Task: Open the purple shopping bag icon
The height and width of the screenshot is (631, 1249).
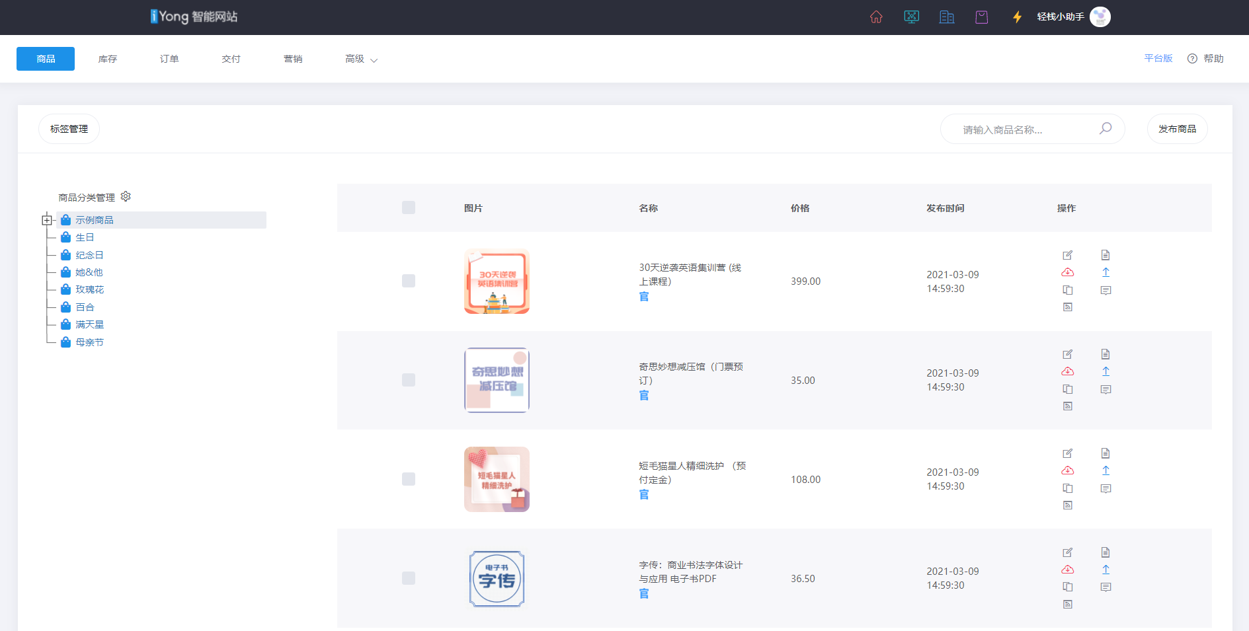Action: [982, 17]
